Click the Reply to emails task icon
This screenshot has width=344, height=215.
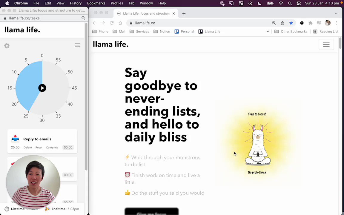15,139
